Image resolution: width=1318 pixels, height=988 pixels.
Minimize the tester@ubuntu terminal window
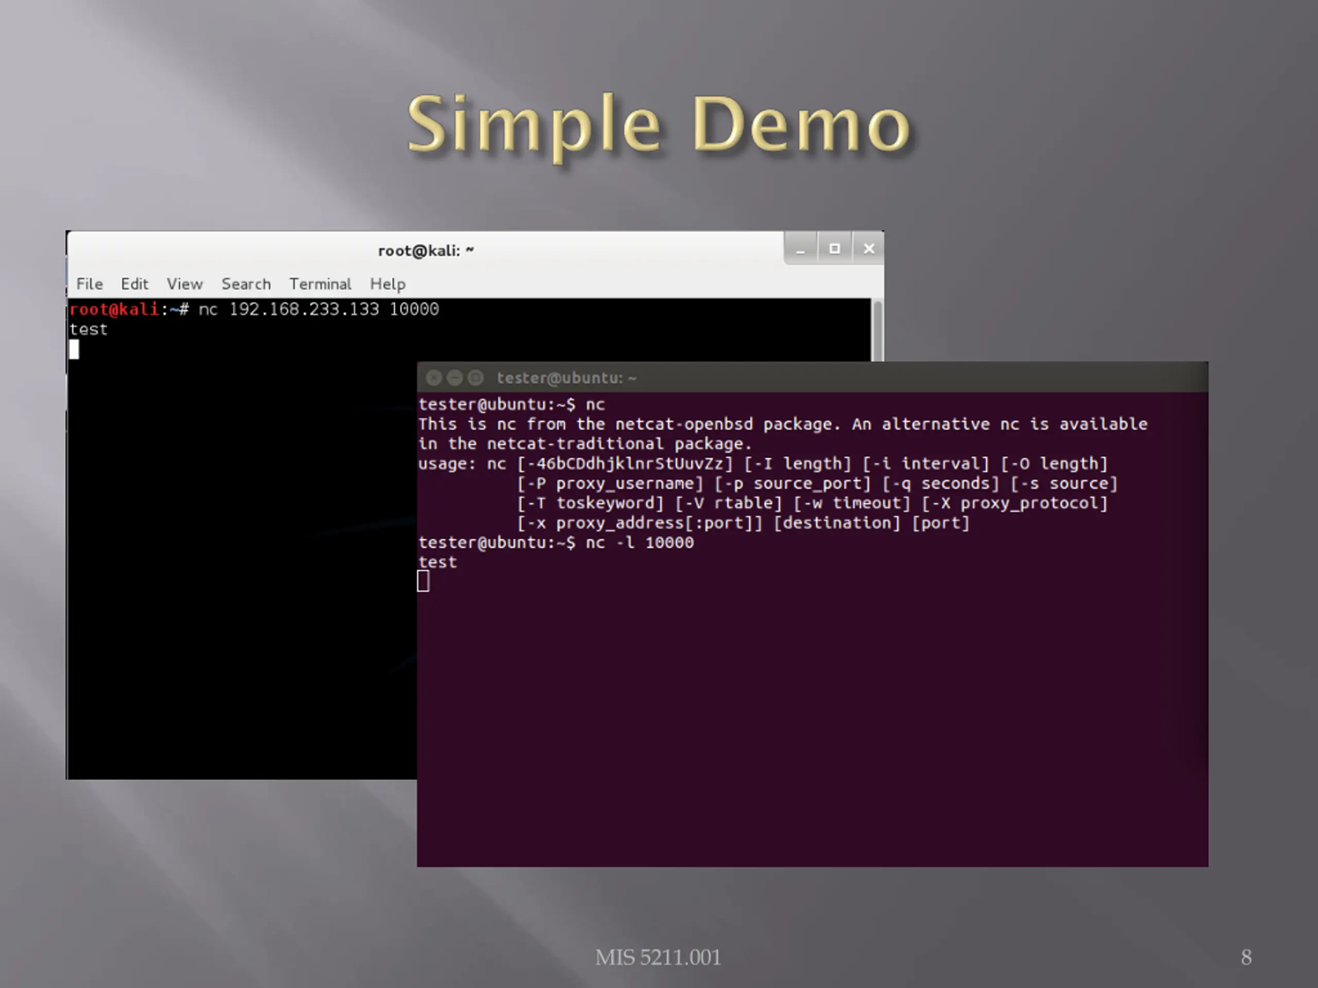pos(455,378)
